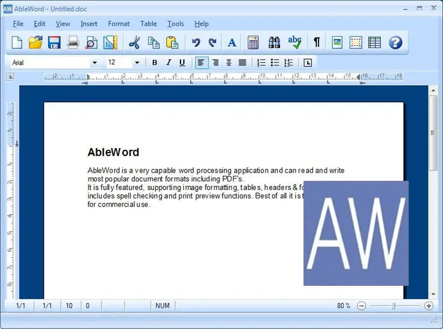This screenshot has height=329, width=443.
Task: Open the Edit menu
Action: pos(39,24)
